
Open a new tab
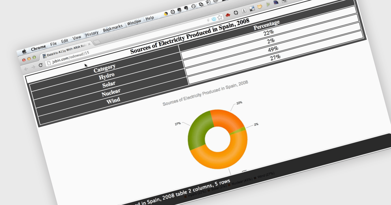point(97,42)
